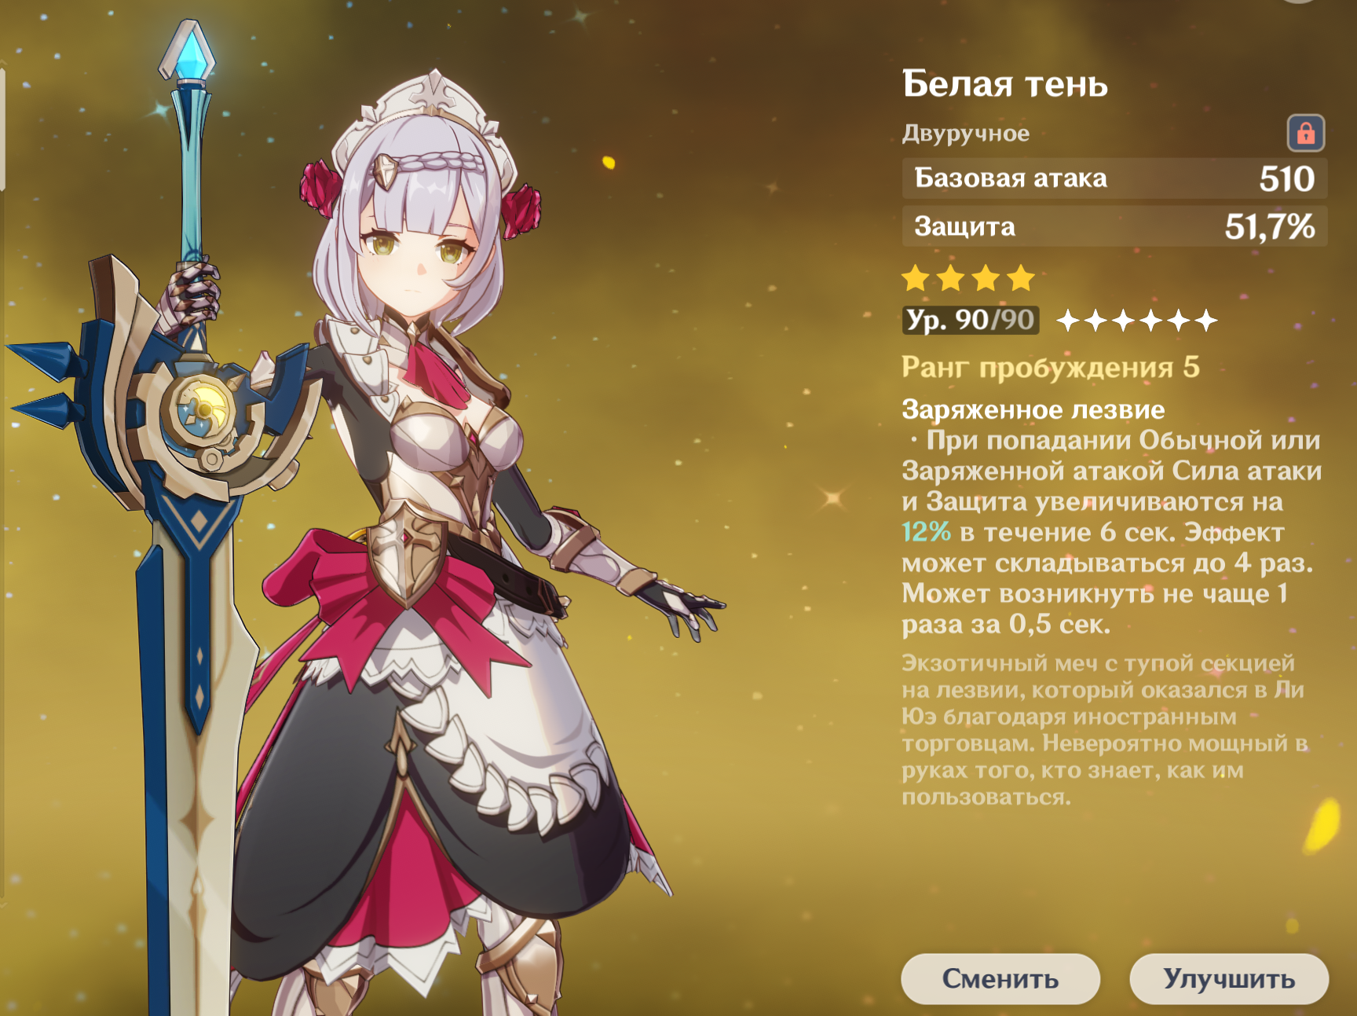Click the last white ascension star
Screen dimensions: 1357x1016
tap(1206, 321)
